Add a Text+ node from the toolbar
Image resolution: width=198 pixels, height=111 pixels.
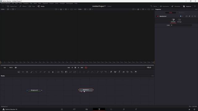27,72
